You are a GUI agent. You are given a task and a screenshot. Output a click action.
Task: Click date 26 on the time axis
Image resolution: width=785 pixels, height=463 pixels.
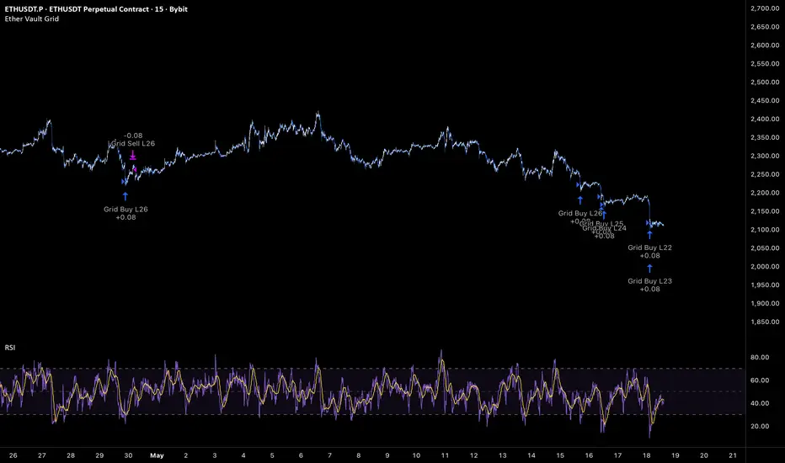(13, 455)
